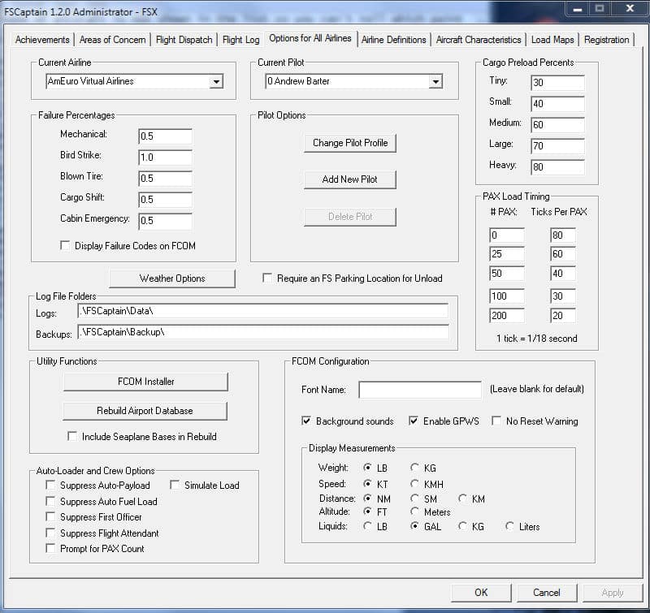
Task: Open the Aircraft Characteristics tab
Action: 479,40
